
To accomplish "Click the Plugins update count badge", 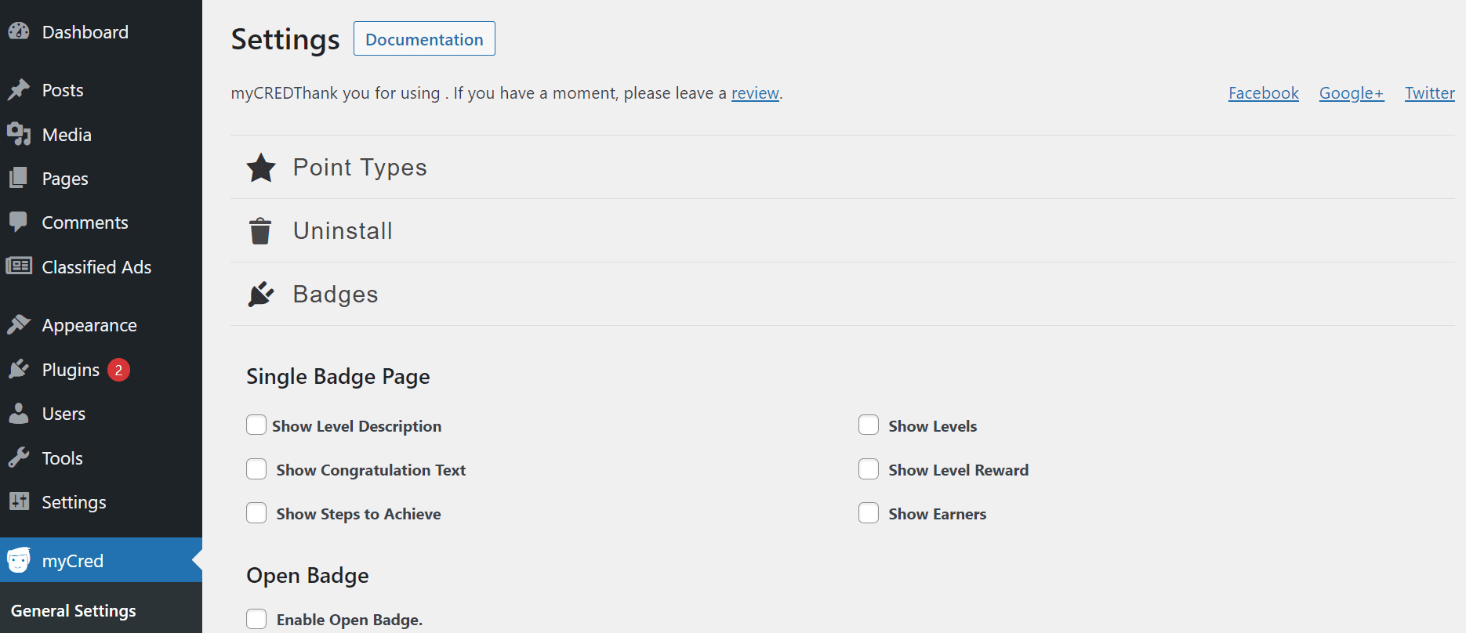I will (118, 369).
